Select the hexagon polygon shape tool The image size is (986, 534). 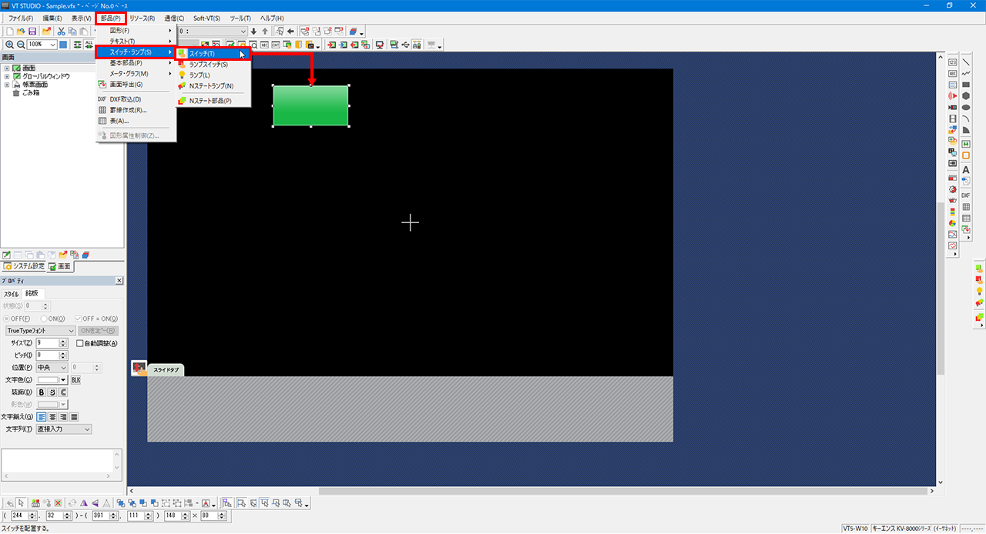click(966, 96)
